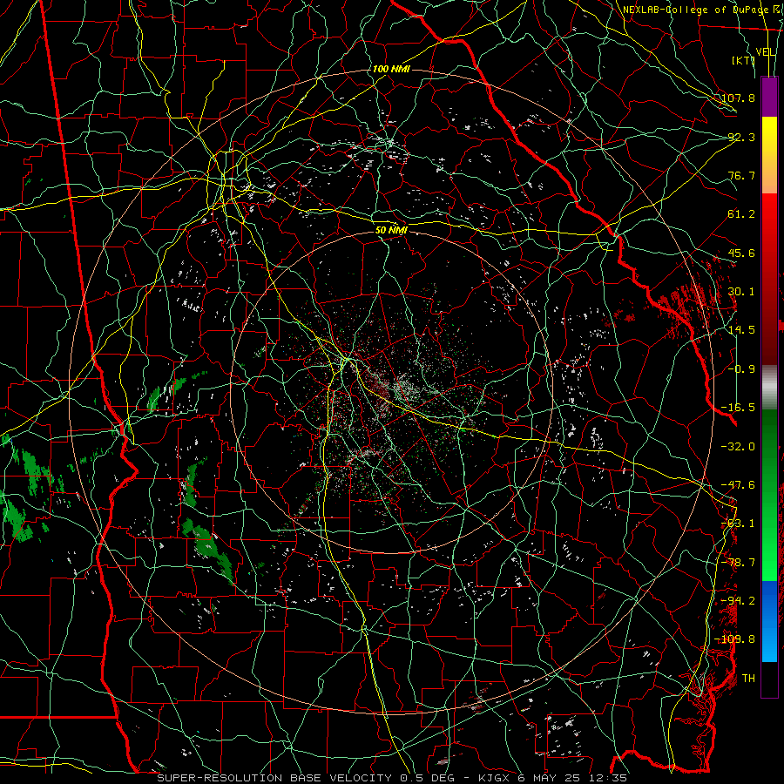Select the 45.6 velocity scale value
Viewport: 784px width, 784px height.
[741, 253]
